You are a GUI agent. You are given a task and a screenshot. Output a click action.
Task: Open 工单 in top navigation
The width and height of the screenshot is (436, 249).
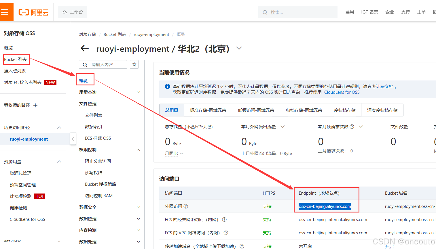[x=421, y=12]
